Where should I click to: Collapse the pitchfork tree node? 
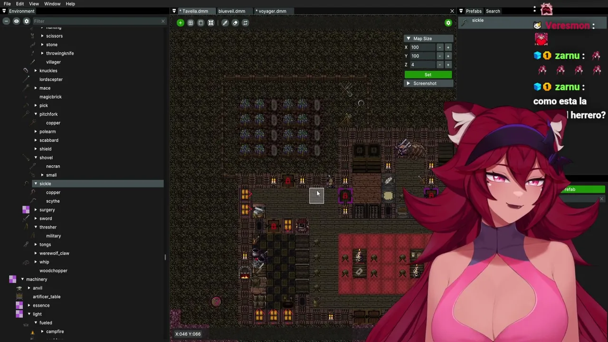coord(36,114)
